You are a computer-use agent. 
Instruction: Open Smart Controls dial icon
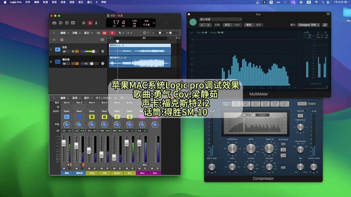84,23
